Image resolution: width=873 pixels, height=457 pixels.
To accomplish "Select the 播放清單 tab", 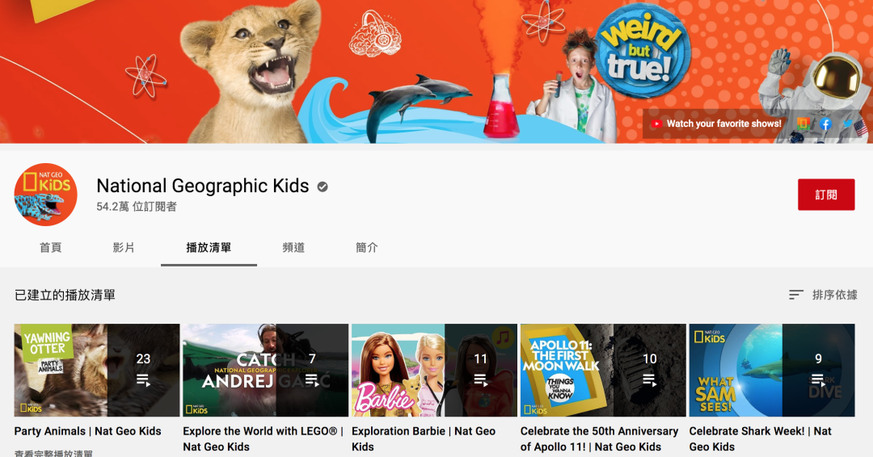I will coord(209,247).
